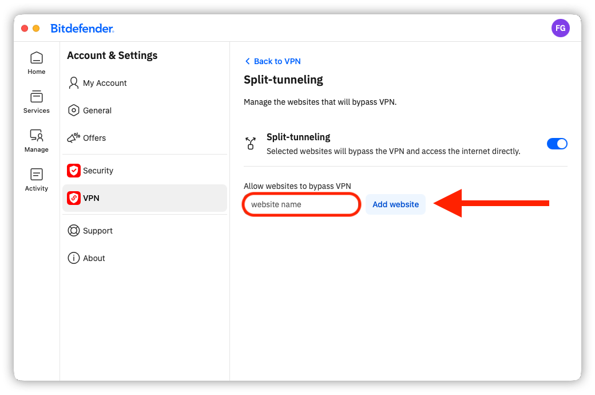
Task: Open the Activity log icon
Action: point(37,175)
